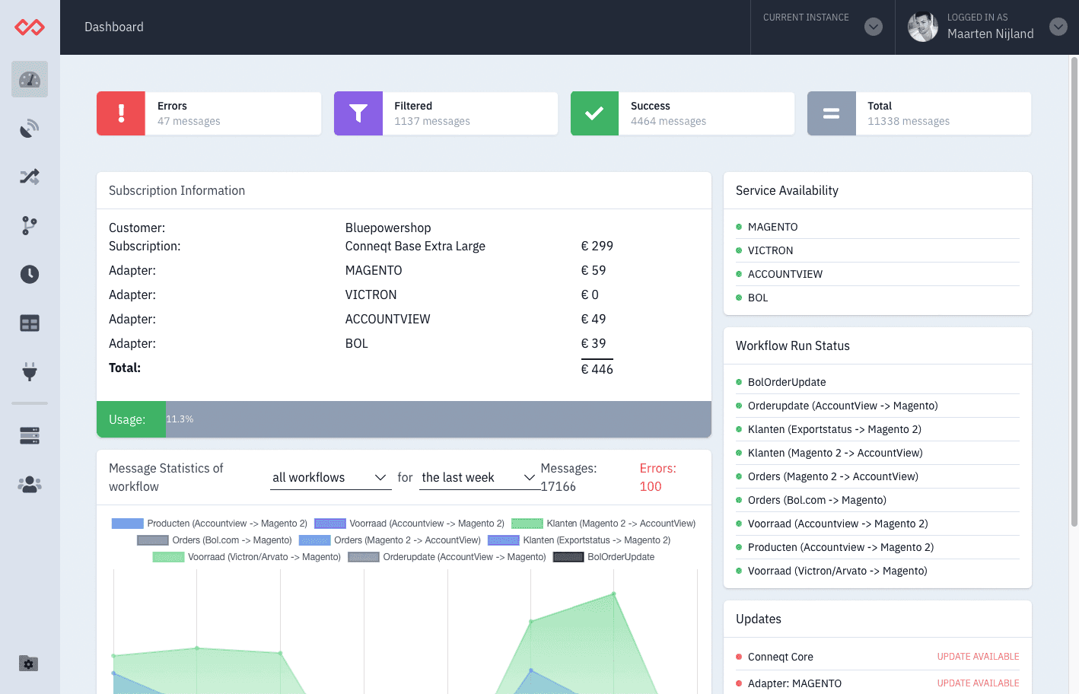Toggle Orders (Magento 2 -> AccountView) legend item
Viewport: 1079px width, 694px height.
tap(390, 540)
